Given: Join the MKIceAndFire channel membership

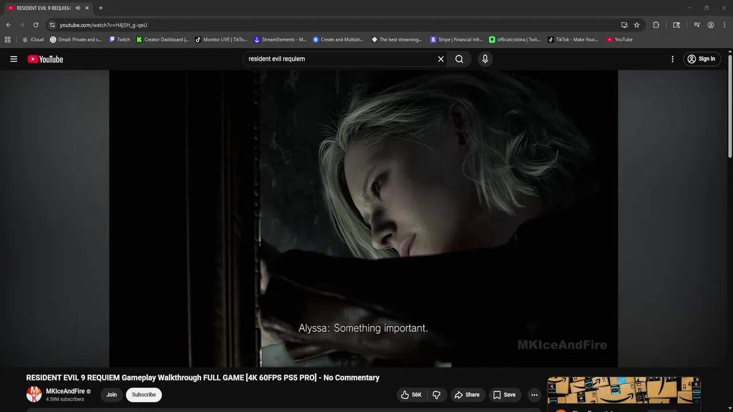Looking at the screenshot, I should 112,395.
